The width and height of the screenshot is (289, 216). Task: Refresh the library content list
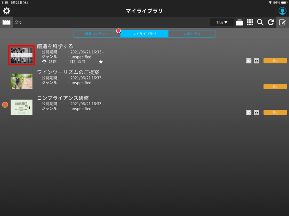271,22
